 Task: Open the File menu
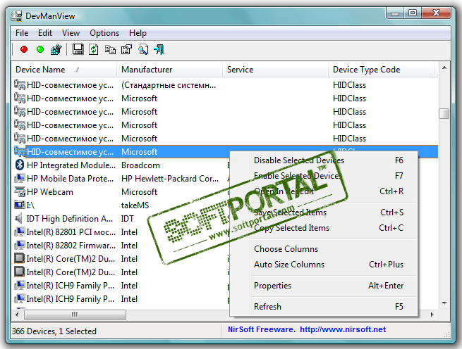[22, 33]
